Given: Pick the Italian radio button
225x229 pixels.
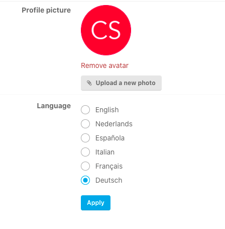Looking at the screenshot, I should click(85, 152).
